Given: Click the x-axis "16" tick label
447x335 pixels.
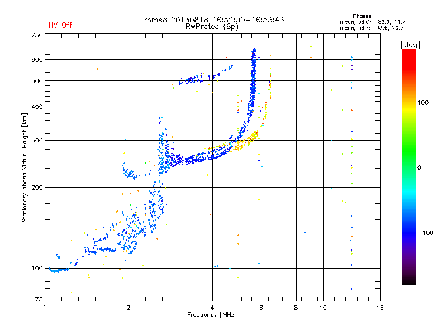Looking at the screenshot, I should click(x=380, y=308).
